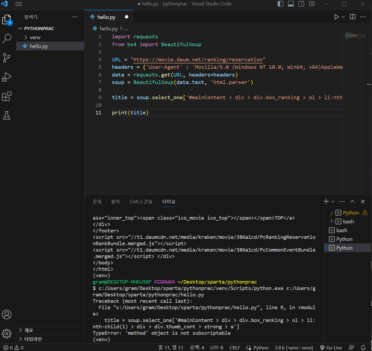Expand the venv folder
372x351 pixels.
[x=50, y=37]
